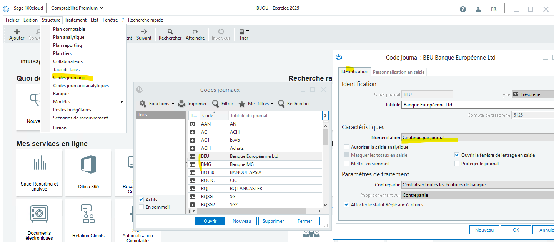554x242 pixels.
Task: Click the Suivant arrow toolbar icon
Action: (x=144, y=31)
